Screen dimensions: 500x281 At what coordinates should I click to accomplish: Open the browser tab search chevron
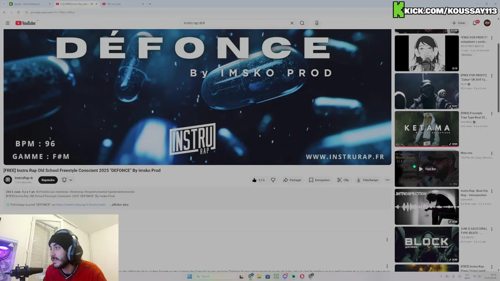[x=4, y=4]
